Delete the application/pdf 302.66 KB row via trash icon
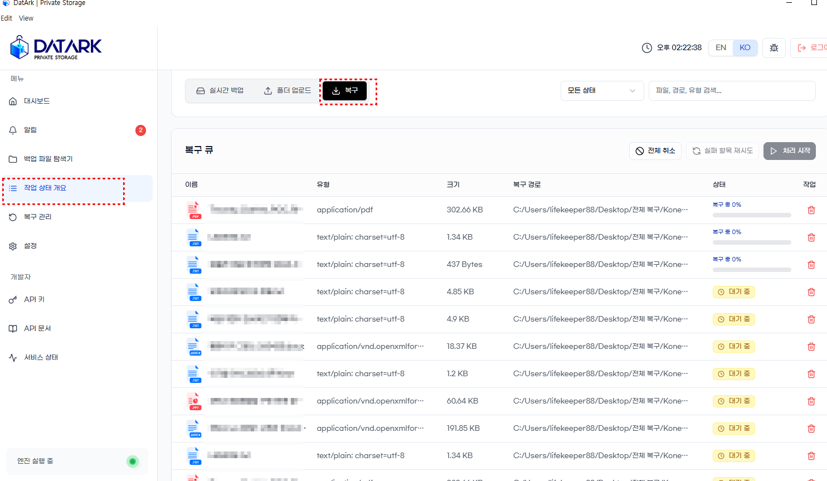Image resolution: width=827 pixels, height=481 pixels. (811, 210)
